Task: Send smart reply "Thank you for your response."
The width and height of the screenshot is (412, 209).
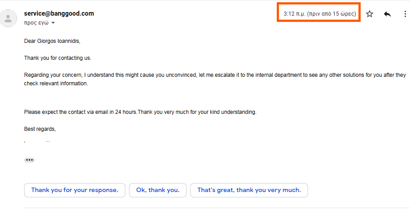Action: coord(75,190)
